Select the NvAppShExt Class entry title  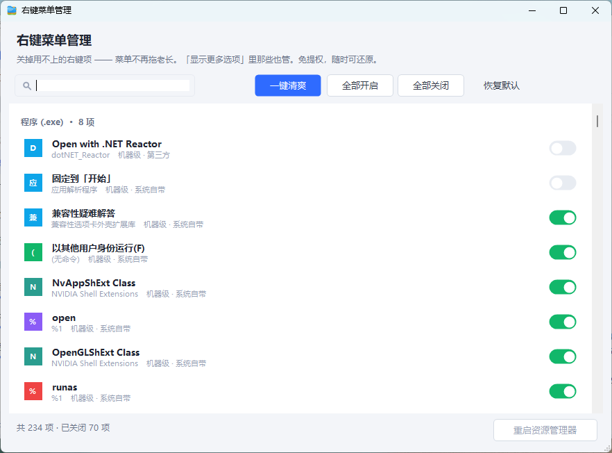coord(94,283)
